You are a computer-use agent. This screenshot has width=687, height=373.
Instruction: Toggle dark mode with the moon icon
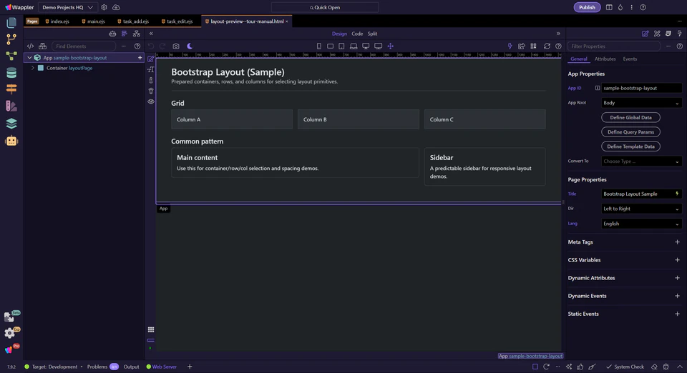coord(190,46)
